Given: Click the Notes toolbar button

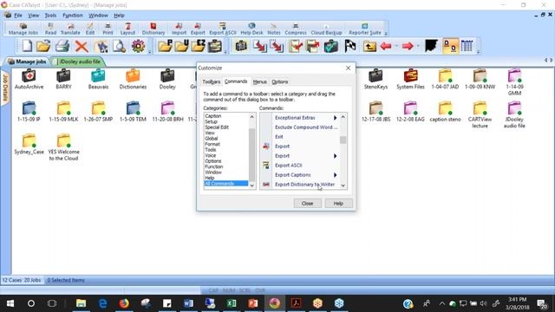Looking at the screenshot, I should [274, 29].
